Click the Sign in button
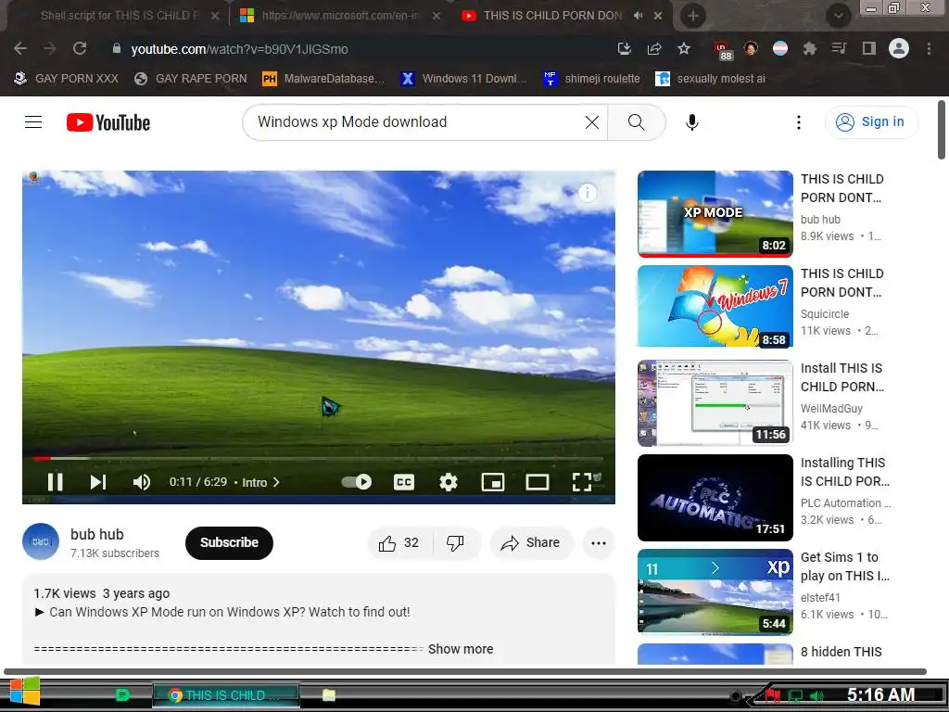949x712 pixels. [x=871, y=121]
